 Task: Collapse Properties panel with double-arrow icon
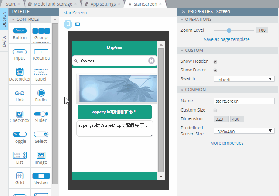click(x=183, y=12)
